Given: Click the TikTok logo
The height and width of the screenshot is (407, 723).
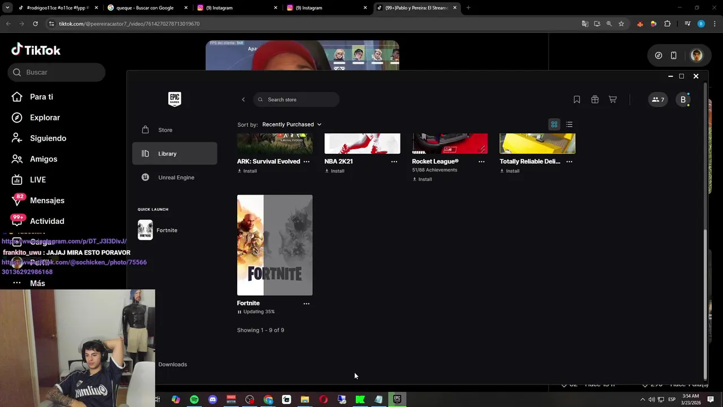Looking at the screenshot, I should [36, 50].
